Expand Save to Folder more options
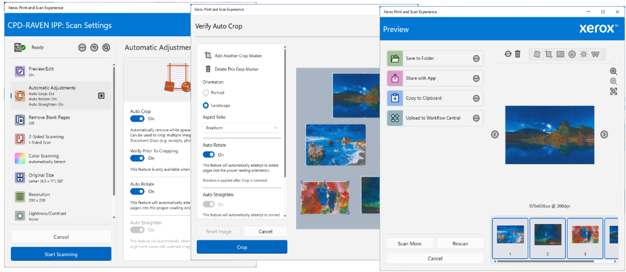626x272 pixels. click(x=476, y=59)
